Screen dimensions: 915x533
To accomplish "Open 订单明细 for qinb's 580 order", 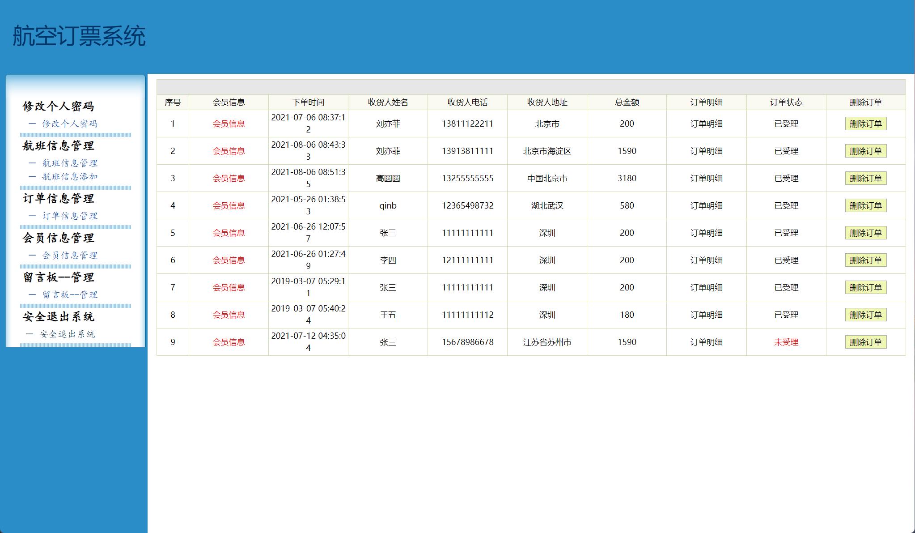I will pyautogui.click(x=706, y=205).
